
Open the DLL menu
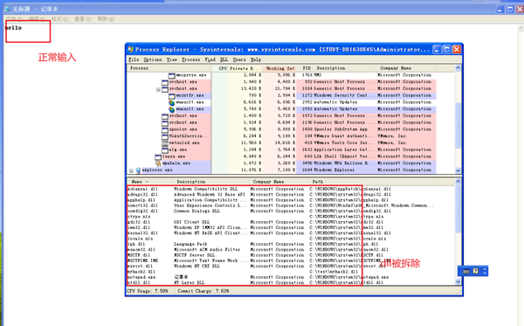tap(224, 59)
